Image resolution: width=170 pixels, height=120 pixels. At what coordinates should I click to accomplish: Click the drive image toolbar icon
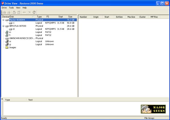[x=19, y=12]
